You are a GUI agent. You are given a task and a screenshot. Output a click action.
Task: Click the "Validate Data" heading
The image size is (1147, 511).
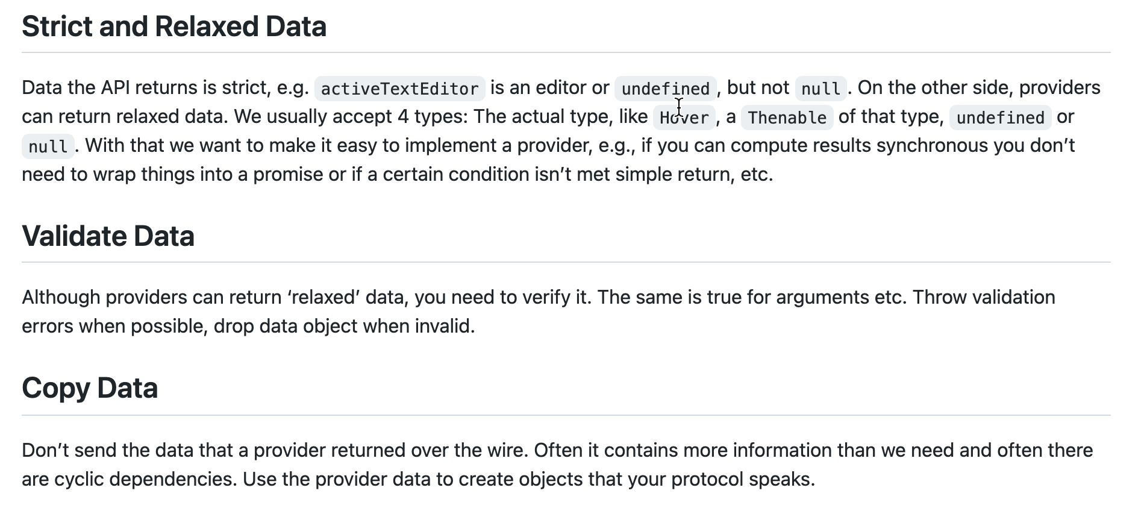point(108,236)
